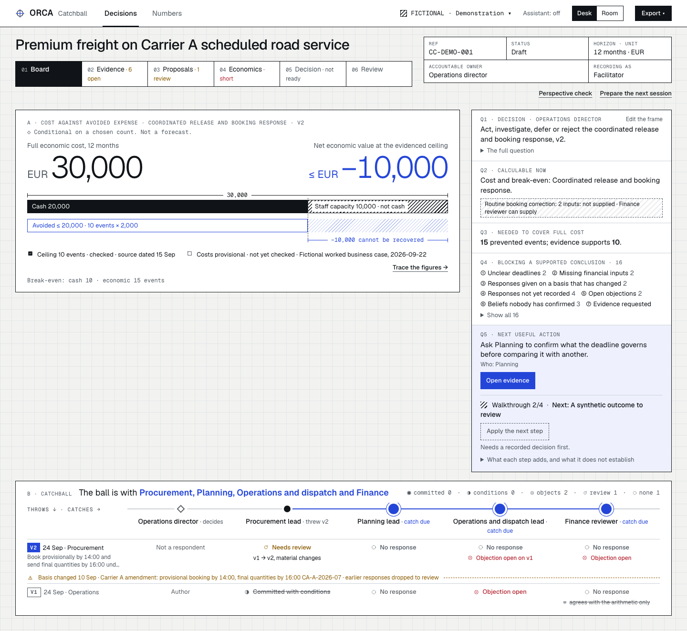Viewport: 687px width, 631px height.
Task: Click the Operations director diamond node
Action: [x=181, y=509]
